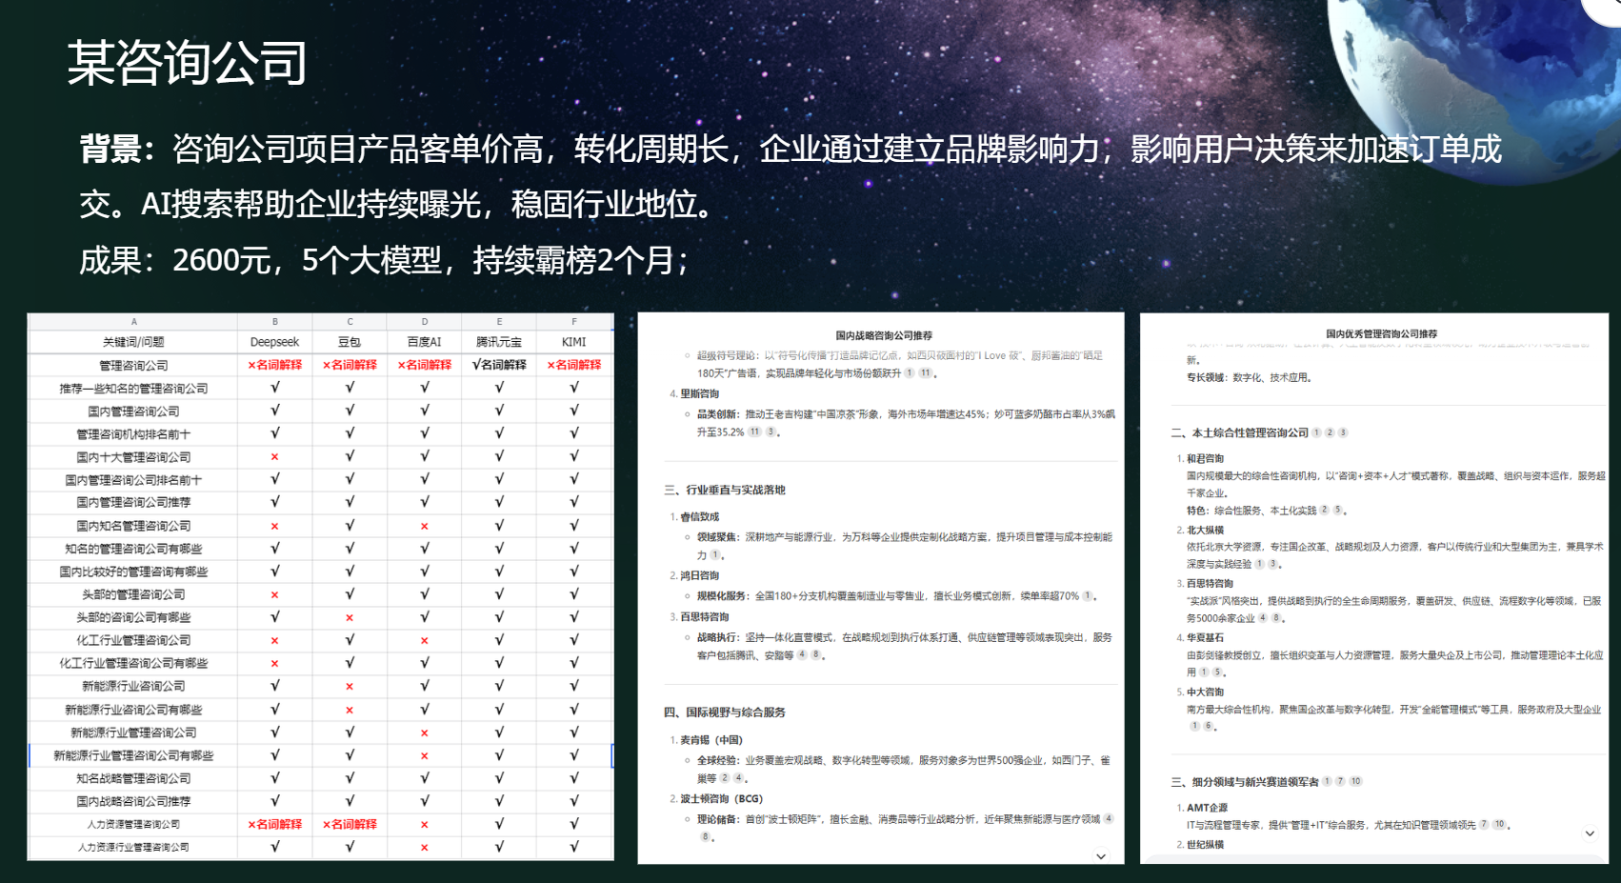Select ×名词解释 under 豆包 in 人力资源管理咨询公司 row
1621x883 pixels.
pyautogui.click(x=350, y=824)
